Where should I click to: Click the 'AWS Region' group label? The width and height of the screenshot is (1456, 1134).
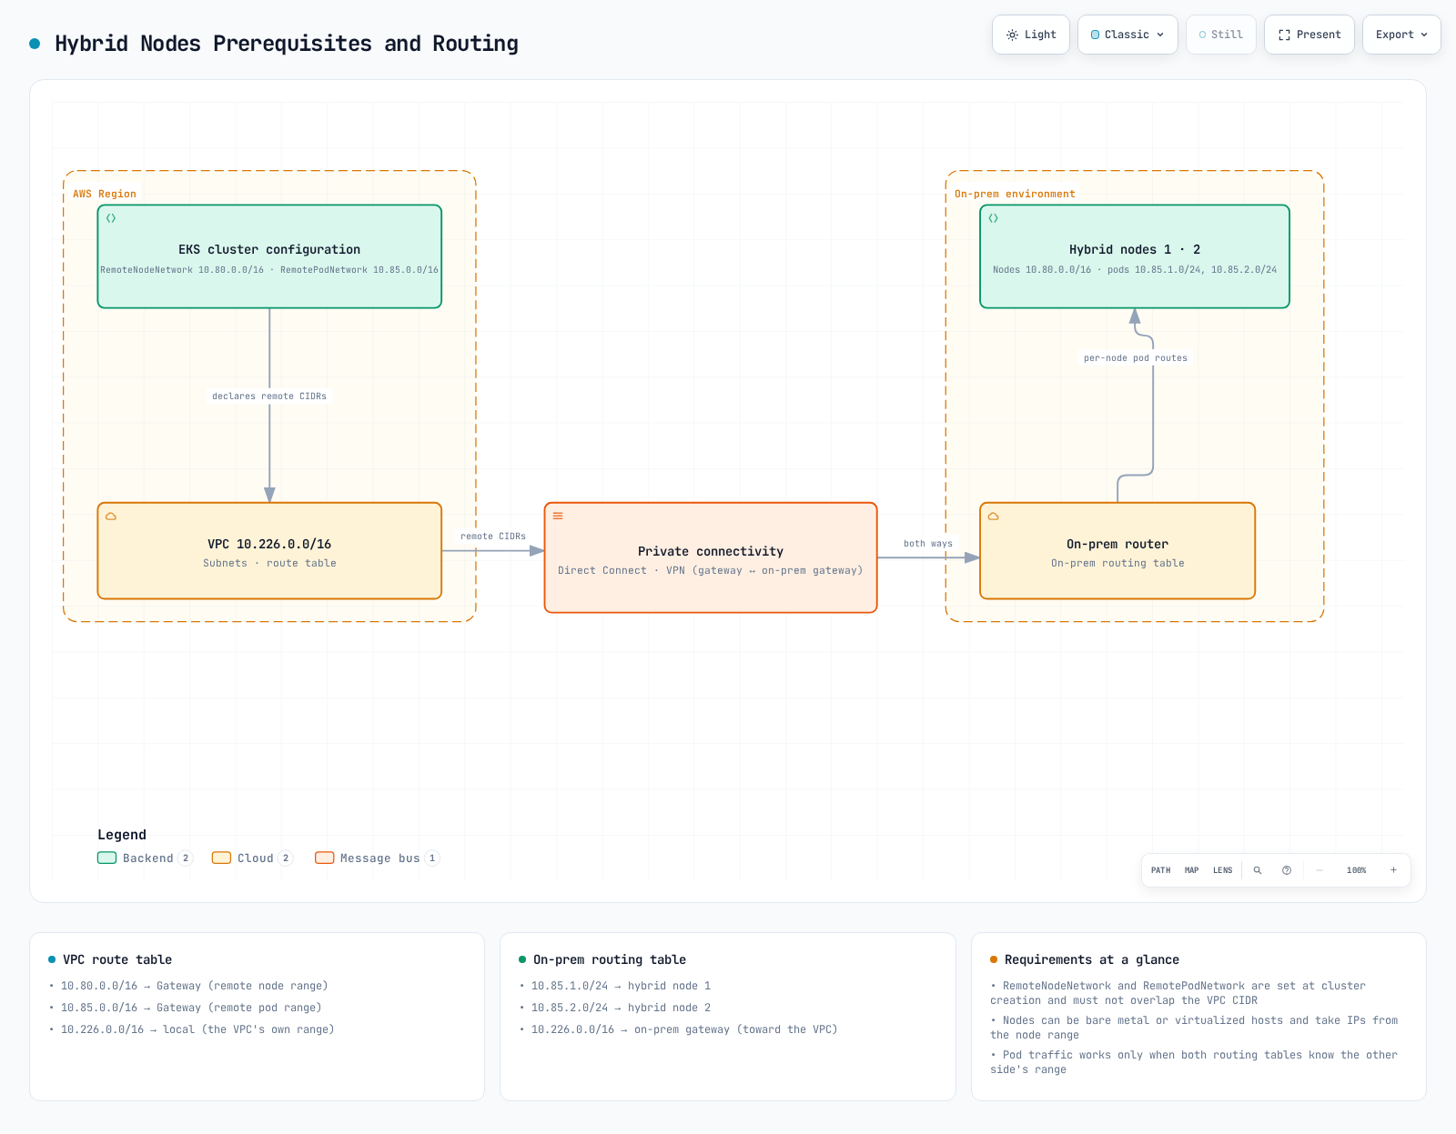pyautogui.click(x=105, y=194)
